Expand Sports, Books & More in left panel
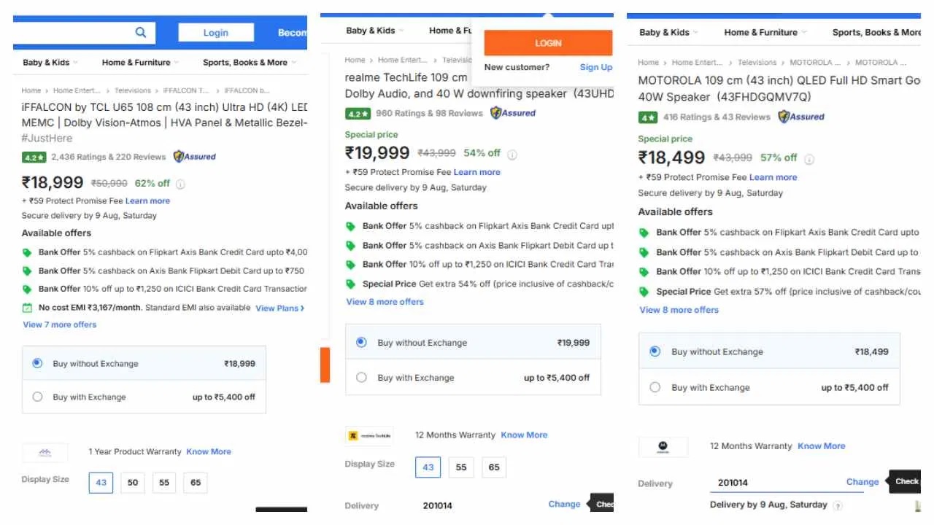The image size is (934, 525). point(250,62)
